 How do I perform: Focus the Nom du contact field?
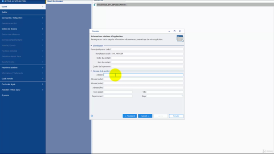[x=147, y=62]
